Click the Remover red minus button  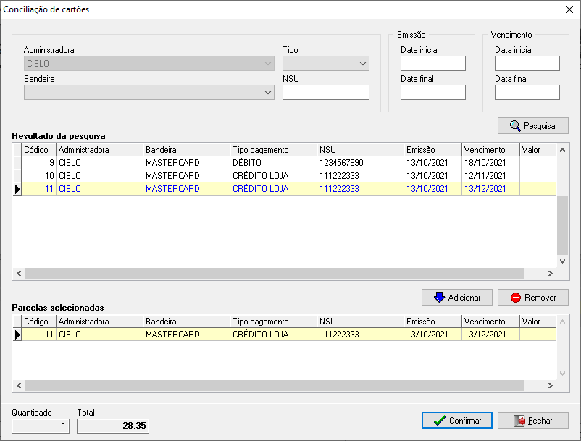coord(532,297)
